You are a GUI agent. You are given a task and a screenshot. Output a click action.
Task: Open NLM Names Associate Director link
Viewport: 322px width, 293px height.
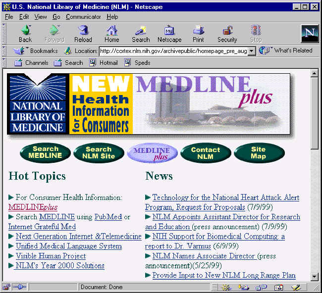pyautogui.click(x=204, y=256)
